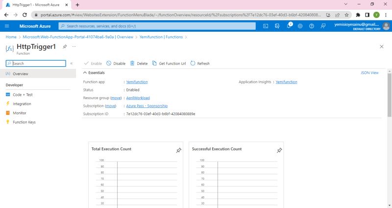The width and height of the screenshot is (392, 208).
Task: Open Integration
Action: point(22,104)
